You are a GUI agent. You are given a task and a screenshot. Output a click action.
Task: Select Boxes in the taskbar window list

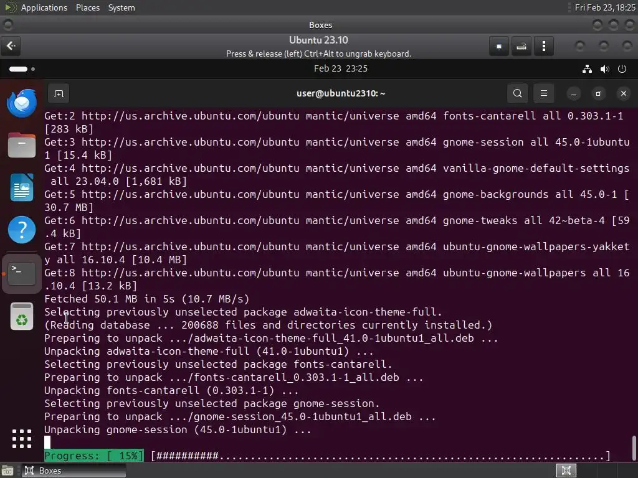pyautogui.click(x=74, y=471)
